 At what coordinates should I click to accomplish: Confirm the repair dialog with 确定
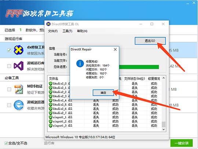(103, 93)
